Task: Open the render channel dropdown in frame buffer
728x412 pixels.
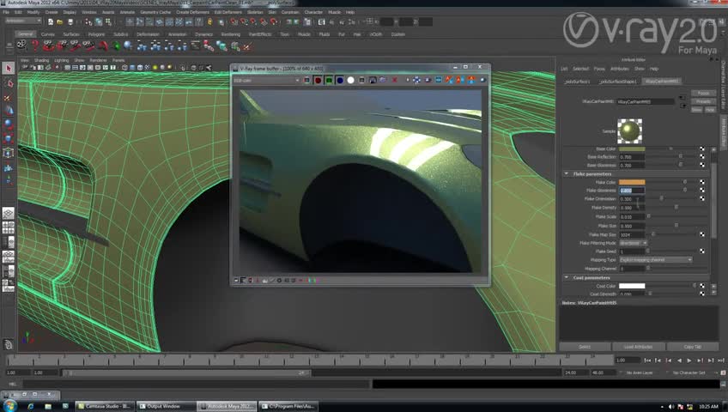Action: (264, 80)
